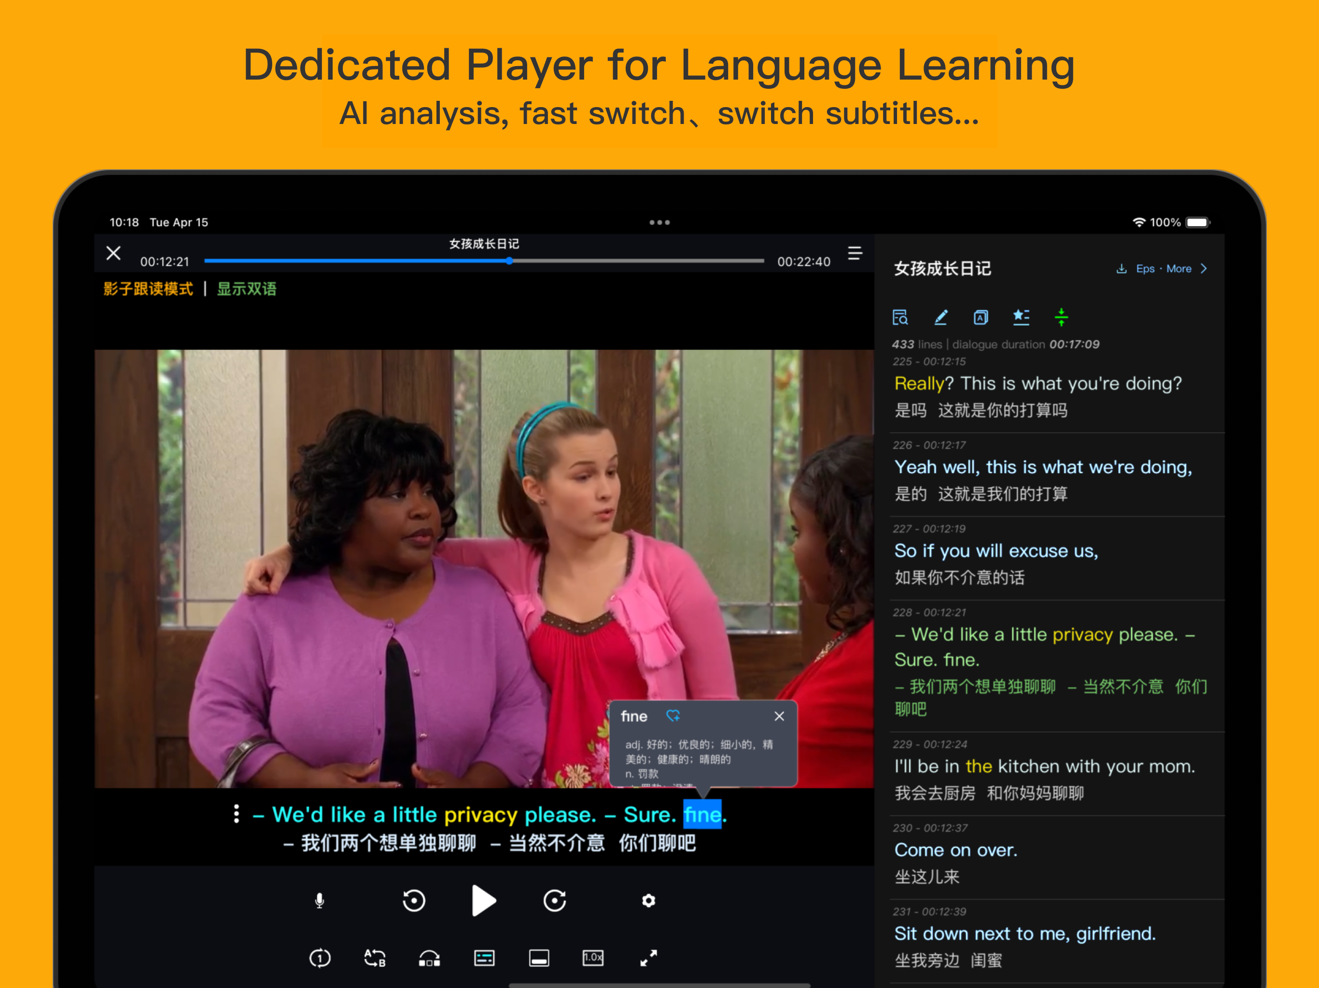Click the subtitle bar position icon
The height and width of the screenshot is (988, 1319).
click(539, 958)
